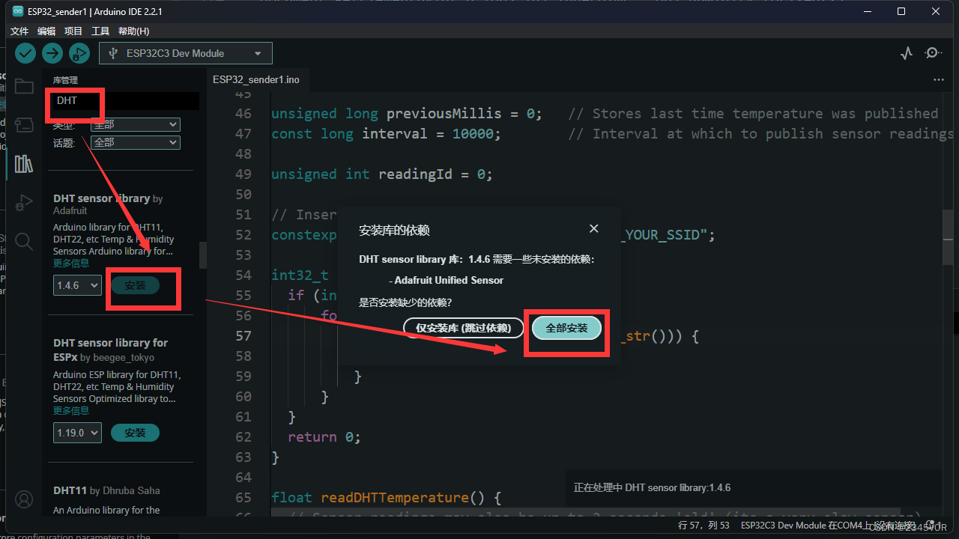Screen dimensions: 959x539
Task: Click the DHT11 by Dhruba Saha entry
Action: 106,490
